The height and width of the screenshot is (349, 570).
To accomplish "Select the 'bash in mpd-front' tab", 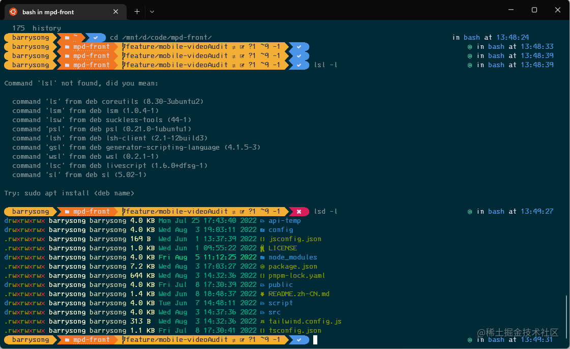I will click(x=66, y=12).
